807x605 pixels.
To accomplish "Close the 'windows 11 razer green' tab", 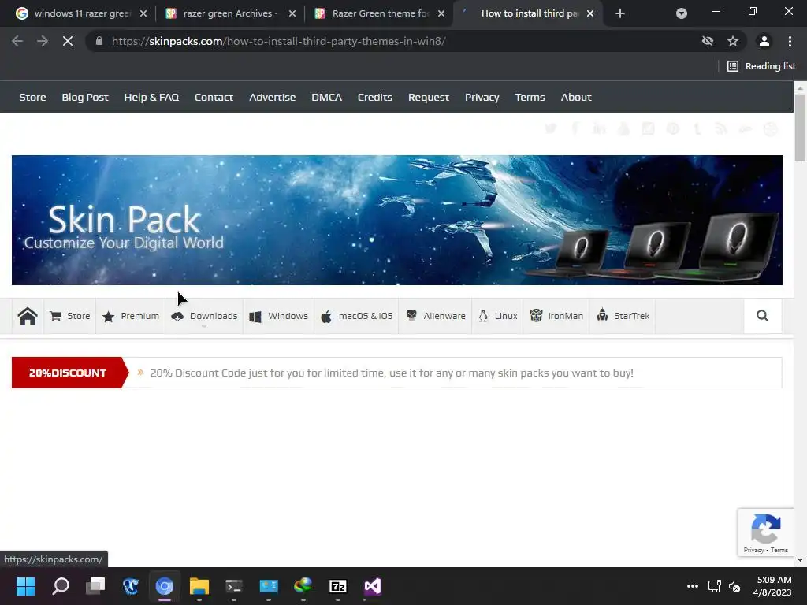I will pyautogui.click(x=143, y=13).
